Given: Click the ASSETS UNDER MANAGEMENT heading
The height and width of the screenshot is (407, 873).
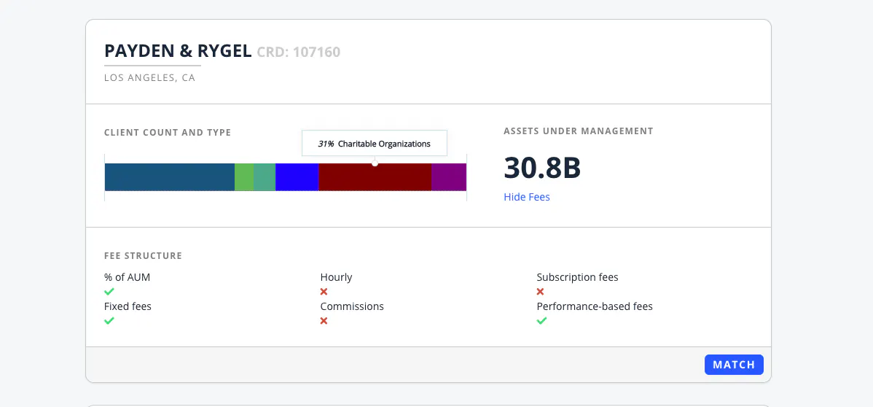Looking at the screenshot, I should pos(579,131).
